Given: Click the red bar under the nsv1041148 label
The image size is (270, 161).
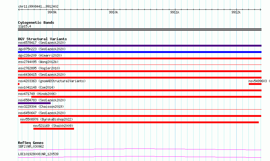Looking at the screenshot, I should point(140,90).
